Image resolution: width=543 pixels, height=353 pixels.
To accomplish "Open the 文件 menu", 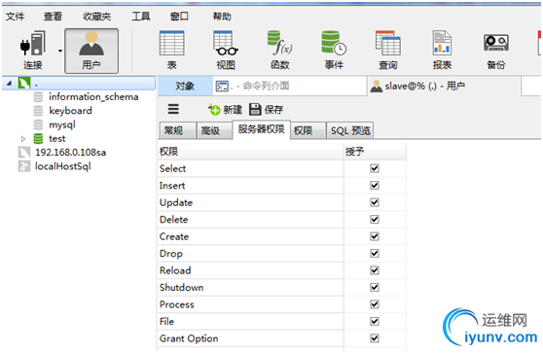I will [x=16, y=17].
